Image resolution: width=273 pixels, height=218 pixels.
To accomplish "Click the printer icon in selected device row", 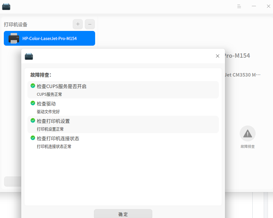I will (14, 38).
